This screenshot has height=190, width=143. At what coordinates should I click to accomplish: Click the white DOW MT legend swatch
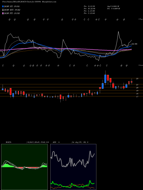tap(3, 10)
